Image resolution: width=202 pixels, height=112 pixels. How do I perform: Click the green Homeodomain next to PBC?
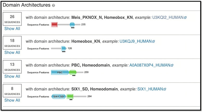(x=73, y=72)
